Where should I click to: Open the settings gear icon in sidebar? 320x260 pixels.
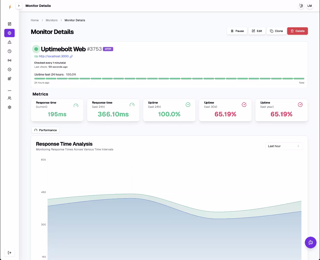coord(9,107)
